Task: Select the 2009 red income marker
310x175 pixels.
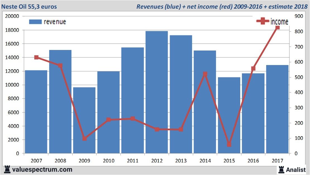Action: 85,138
